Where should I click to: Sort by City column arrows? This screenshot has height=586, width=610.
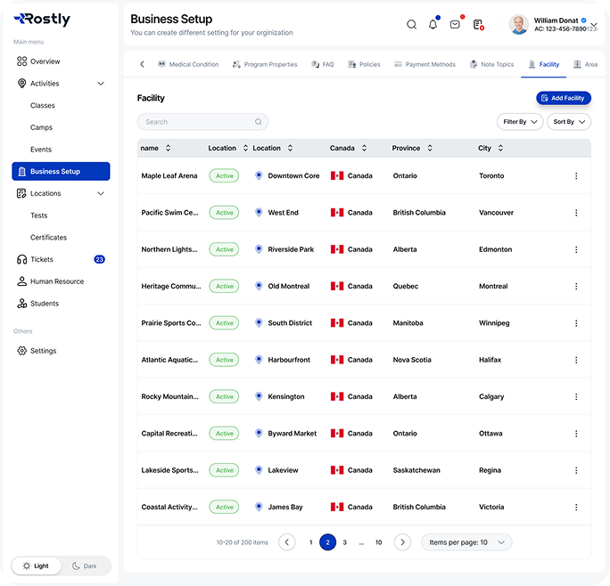tap(500, 148)
